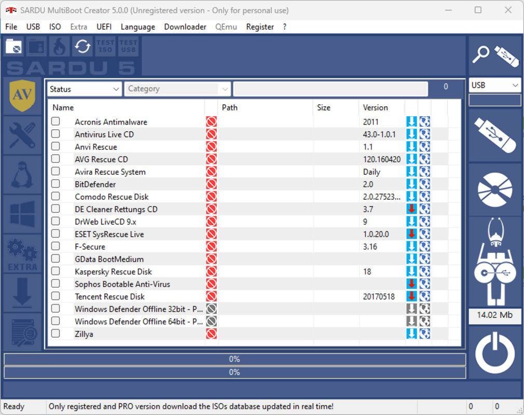524x415 pixels.
Task: Open the File menu
Action: point(11,27)
